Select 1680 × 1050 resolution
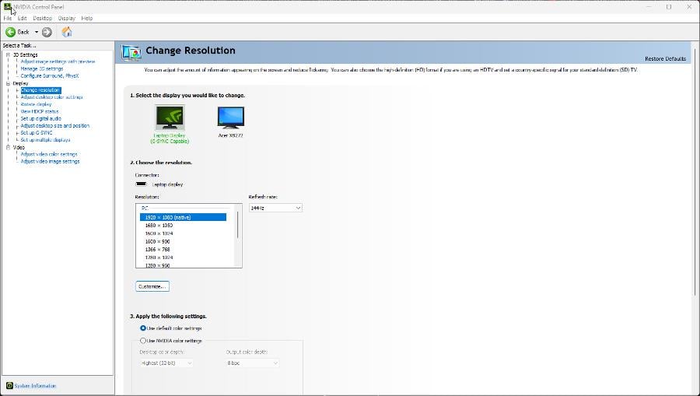 159,226
